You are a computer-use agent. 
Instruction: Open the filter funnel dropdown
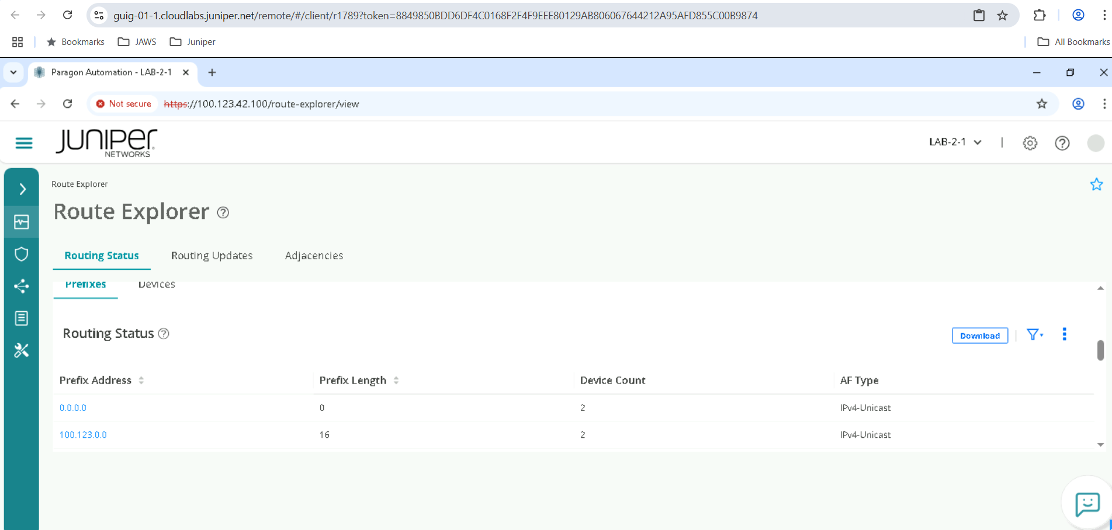[1034, 335]
